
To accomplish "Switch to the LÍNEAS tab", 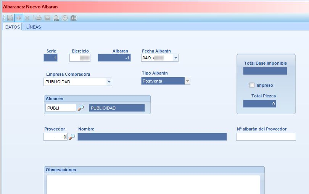I will [34, 27].
